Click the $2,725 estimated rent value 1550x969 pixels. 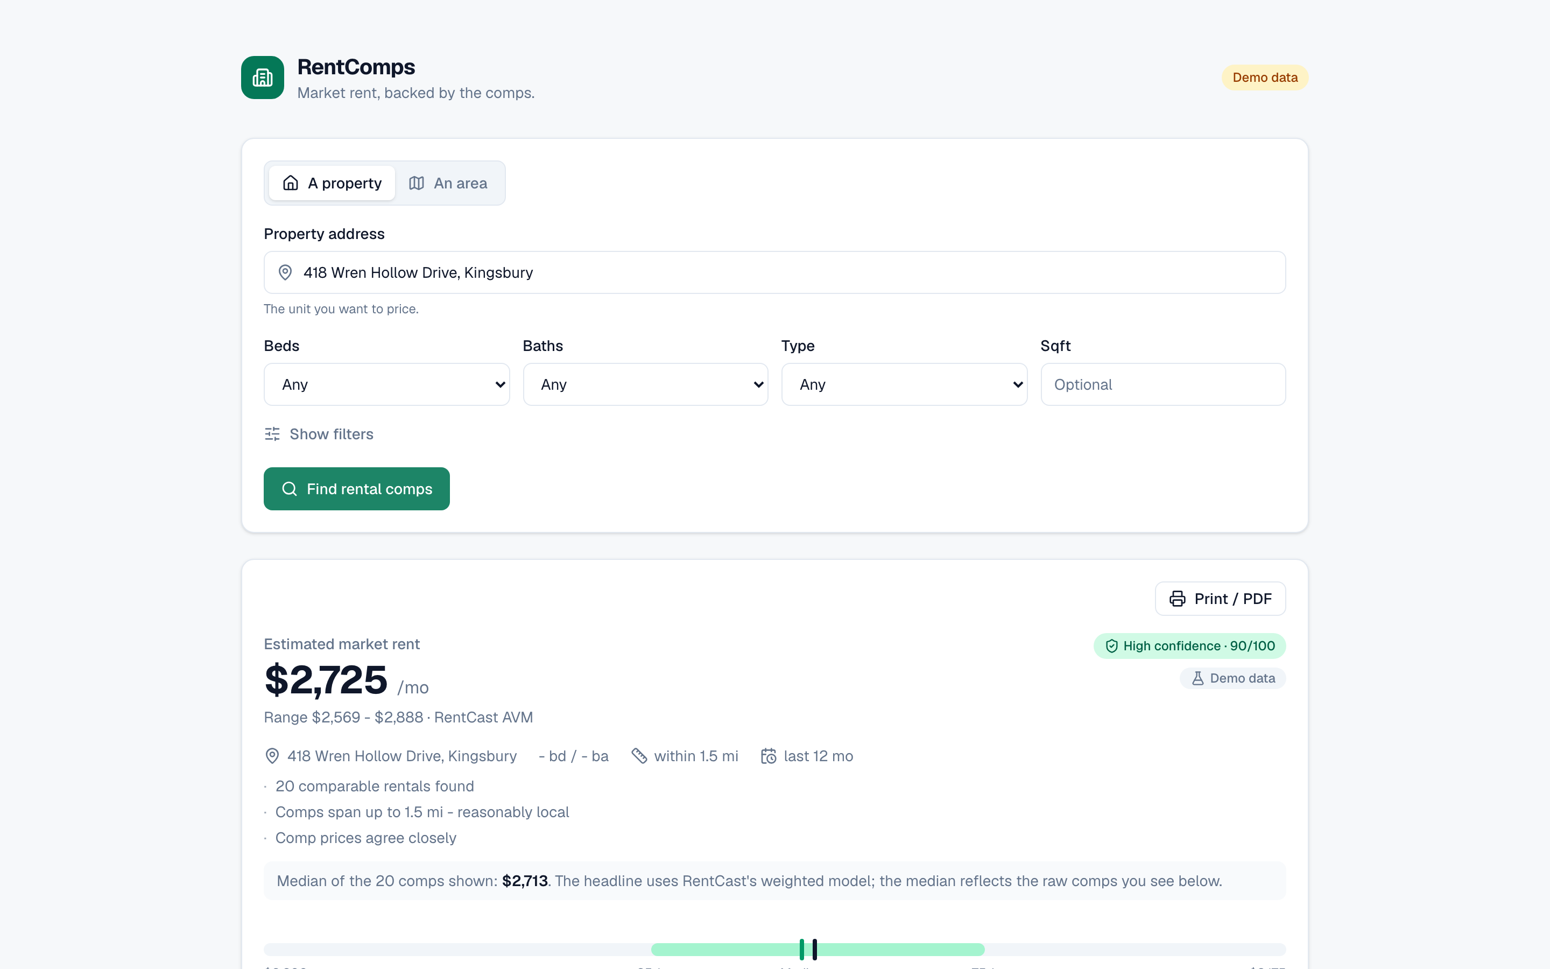pyautogui.click(x=326, y=679)
